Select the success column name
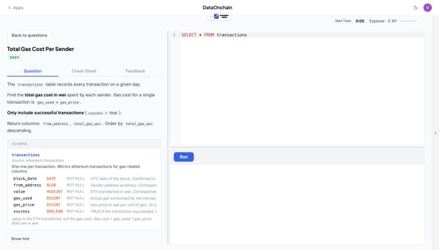Screen dimensions: 439x250 (21, 211)
